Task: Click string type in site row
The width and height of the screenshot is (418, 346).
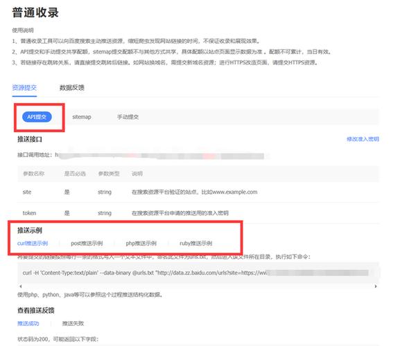Action: click(x=105, y=192)
